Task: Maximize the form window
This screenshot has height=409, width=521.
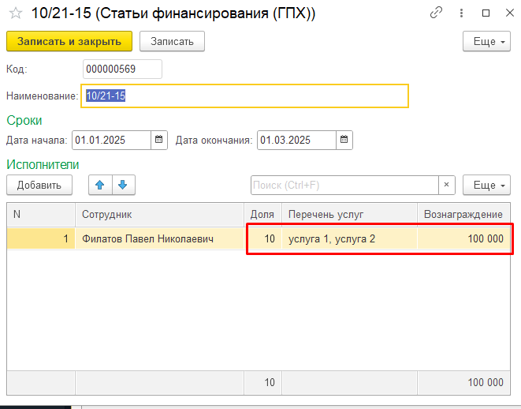Action: (x=486, y=13)
